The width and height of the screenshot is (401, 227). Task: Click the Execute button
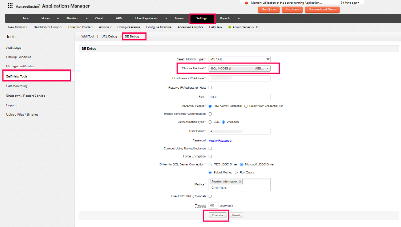pyautogui.click(x=218, y=215)
